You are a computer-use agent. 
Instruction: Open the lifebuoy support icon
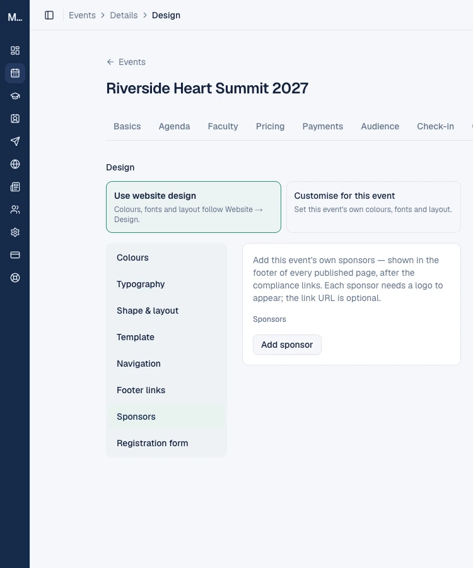pyautogui.click(x=15, y=278)
